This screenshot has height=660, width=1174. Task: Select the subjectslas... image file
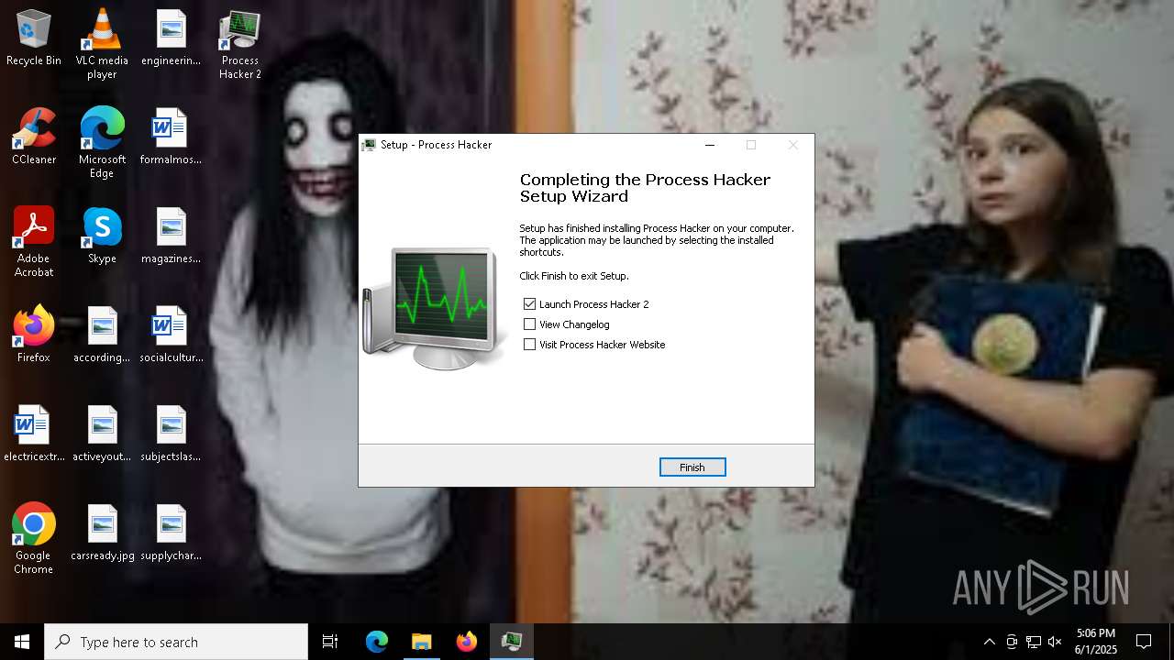[172, 434]
